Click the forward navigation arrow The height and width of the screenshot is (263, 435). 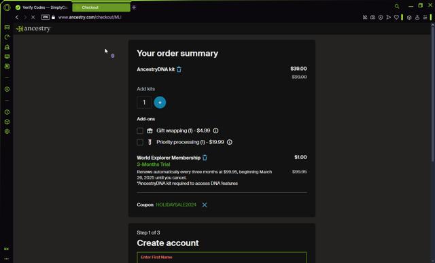click(25, 17)
